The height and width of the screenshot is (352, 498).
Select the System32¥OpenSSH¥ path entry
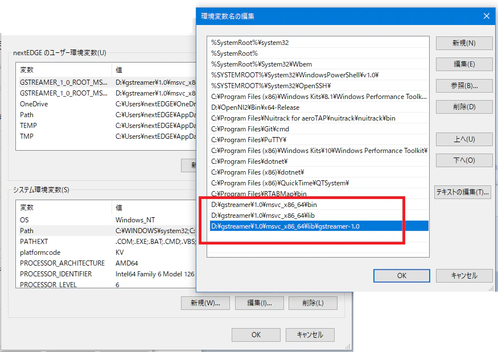pyautogui.click(x=318, y=86)
